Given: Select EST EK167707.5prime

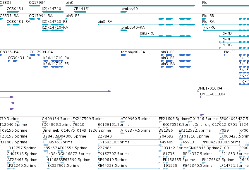Looking at the screenshot, I should point(129,157).
